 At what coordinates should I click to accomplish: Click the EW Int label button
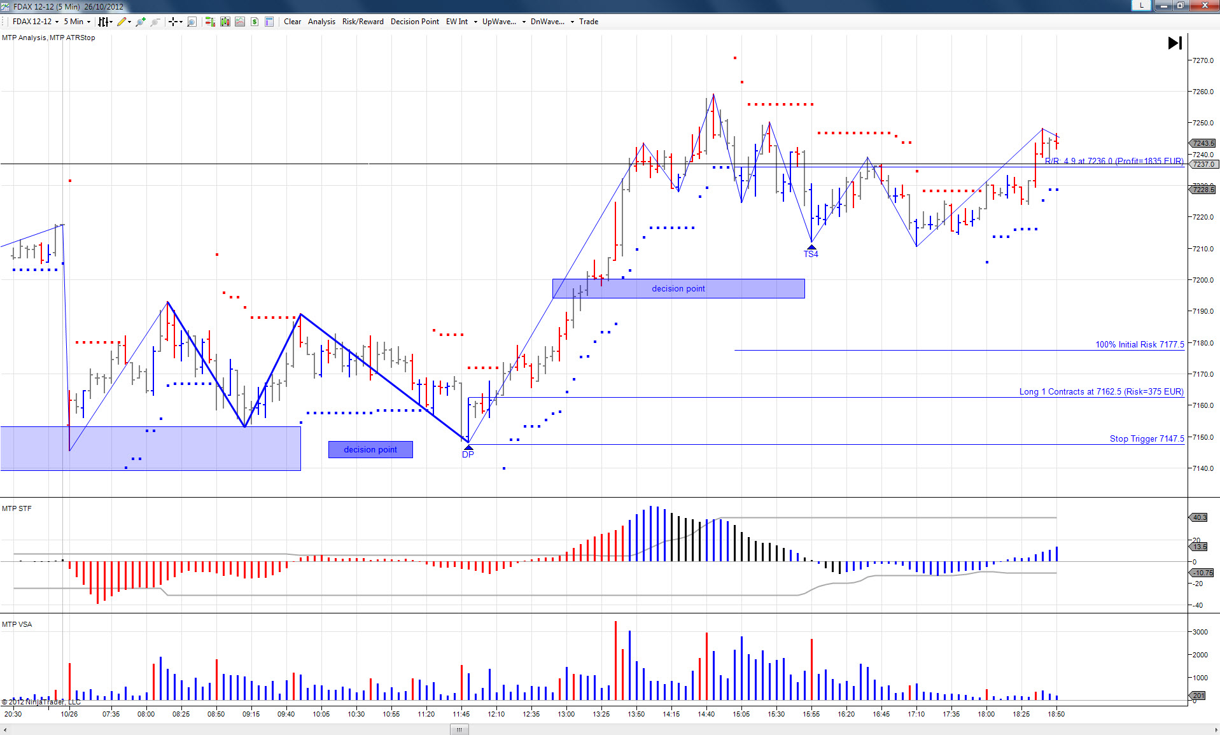coord(457,22)
